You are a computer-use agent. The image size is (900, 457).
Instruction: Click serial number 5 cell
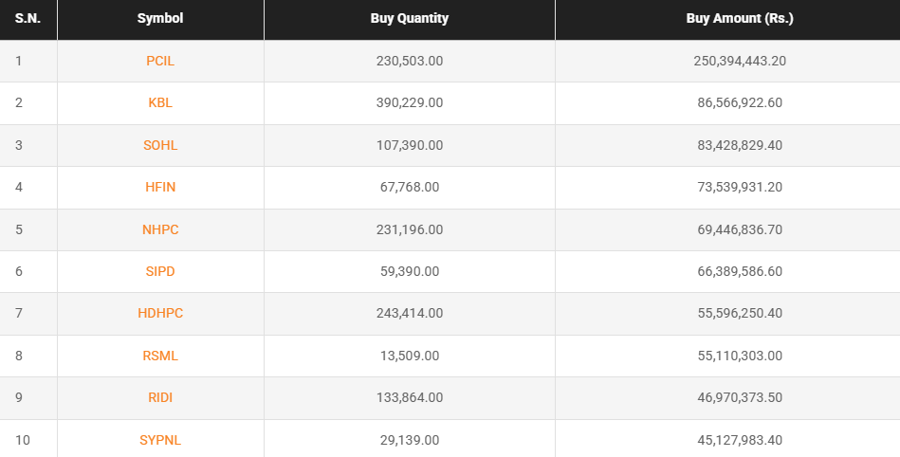[19, 229]
